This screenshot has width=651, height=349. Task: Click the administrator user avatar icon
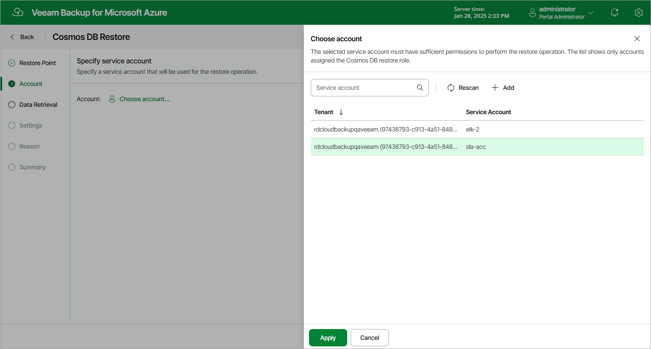pyautogui.click(x=533, y=13)
